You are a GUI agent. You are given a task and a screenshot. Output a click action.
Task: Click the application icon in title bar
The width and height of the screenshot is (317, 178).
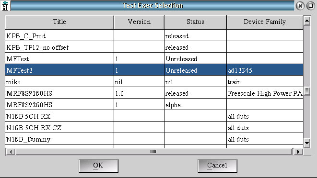click(5, 5)
